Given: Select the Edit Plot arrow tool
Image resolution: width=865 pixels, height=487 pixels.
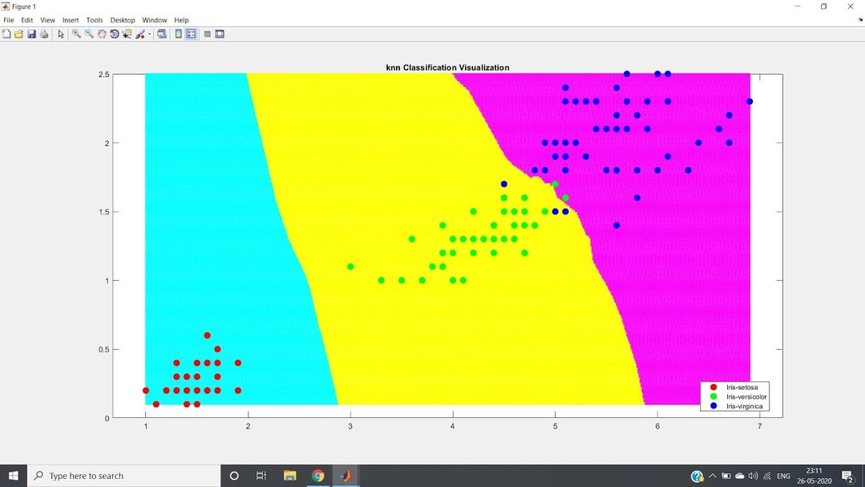Looking at the screenshot, I should 61,34.
